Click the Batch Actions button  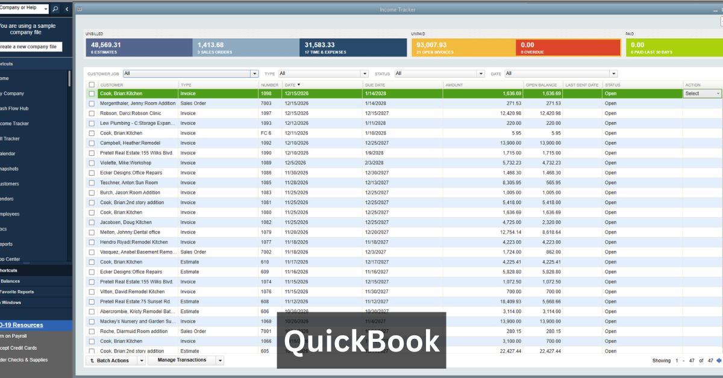(x=111, y=361)
